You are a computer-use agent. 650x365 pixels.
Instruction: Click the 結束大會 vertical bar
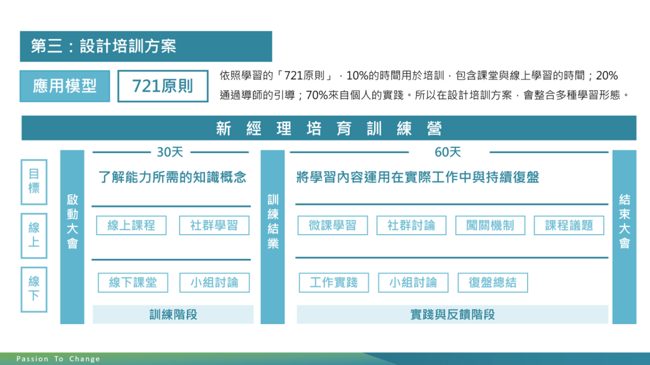625,237
